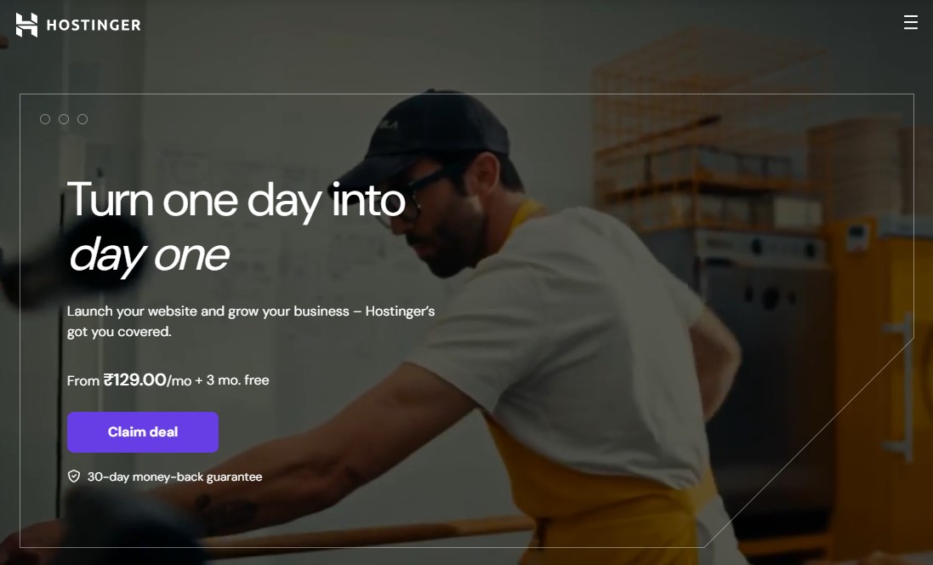Click the "+ 3 mo. free" offer text
This screenshot has width=933, height=565.
click(232, 380)
